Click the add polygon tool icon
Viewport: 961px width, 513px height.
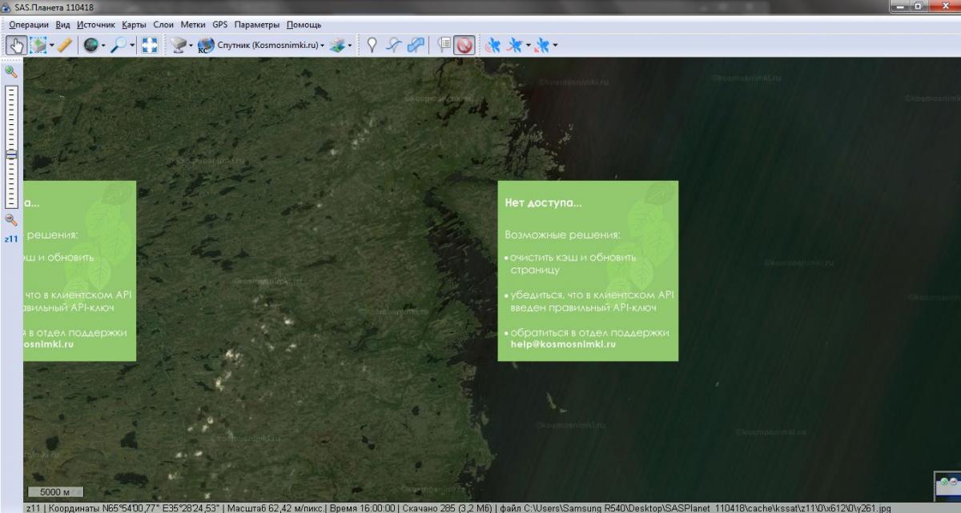coord(416,46)
